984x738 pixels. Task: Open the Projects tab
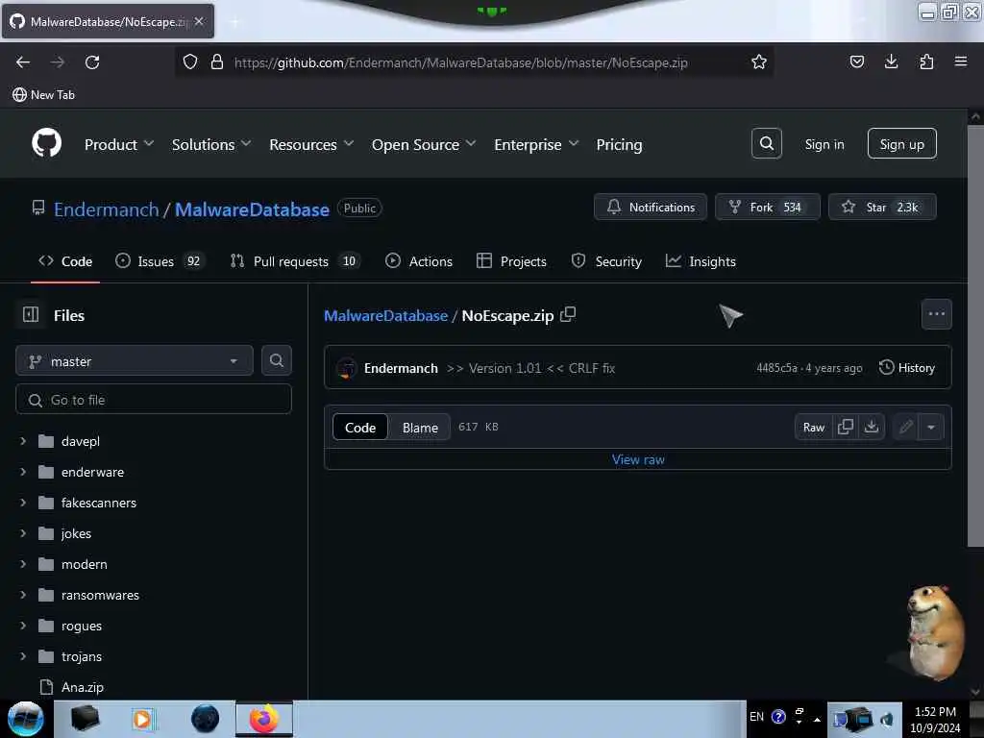click(x=511, y=261)
